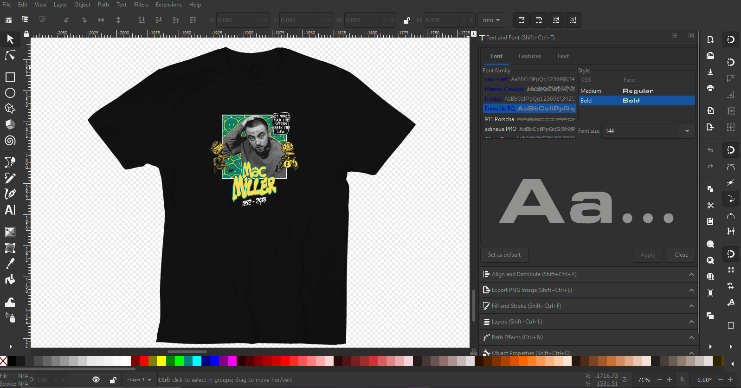Pick the Dropper color picker tool
The image size is (741, 388).
click(10, 264)
